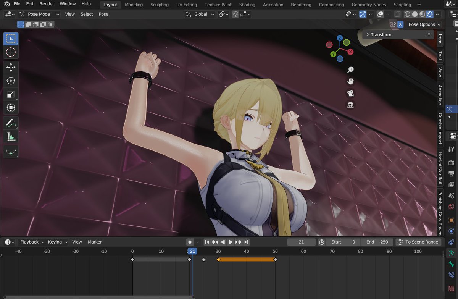Switch to wireframe shading

click(x=407, y=14)
